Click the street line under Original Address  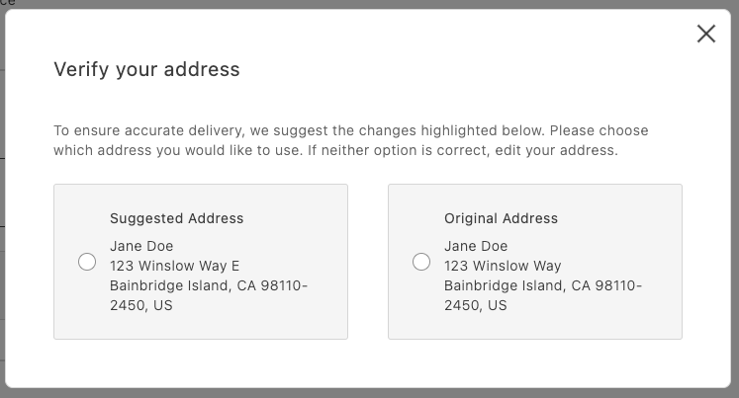coord(503,266)
